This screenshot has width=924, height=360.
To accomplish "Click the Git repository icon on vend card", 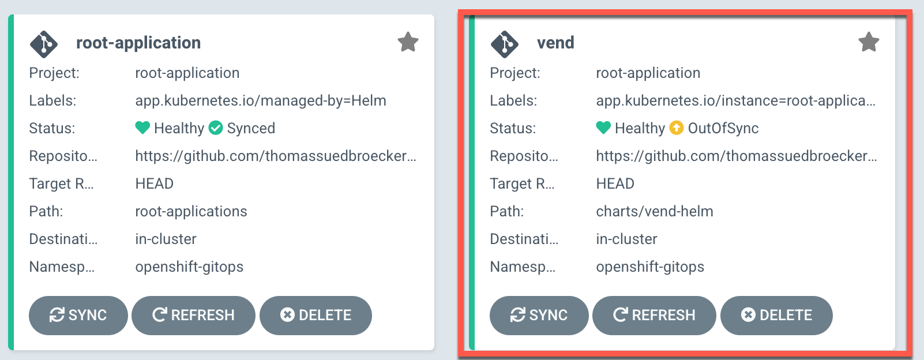I will [505, 43].
